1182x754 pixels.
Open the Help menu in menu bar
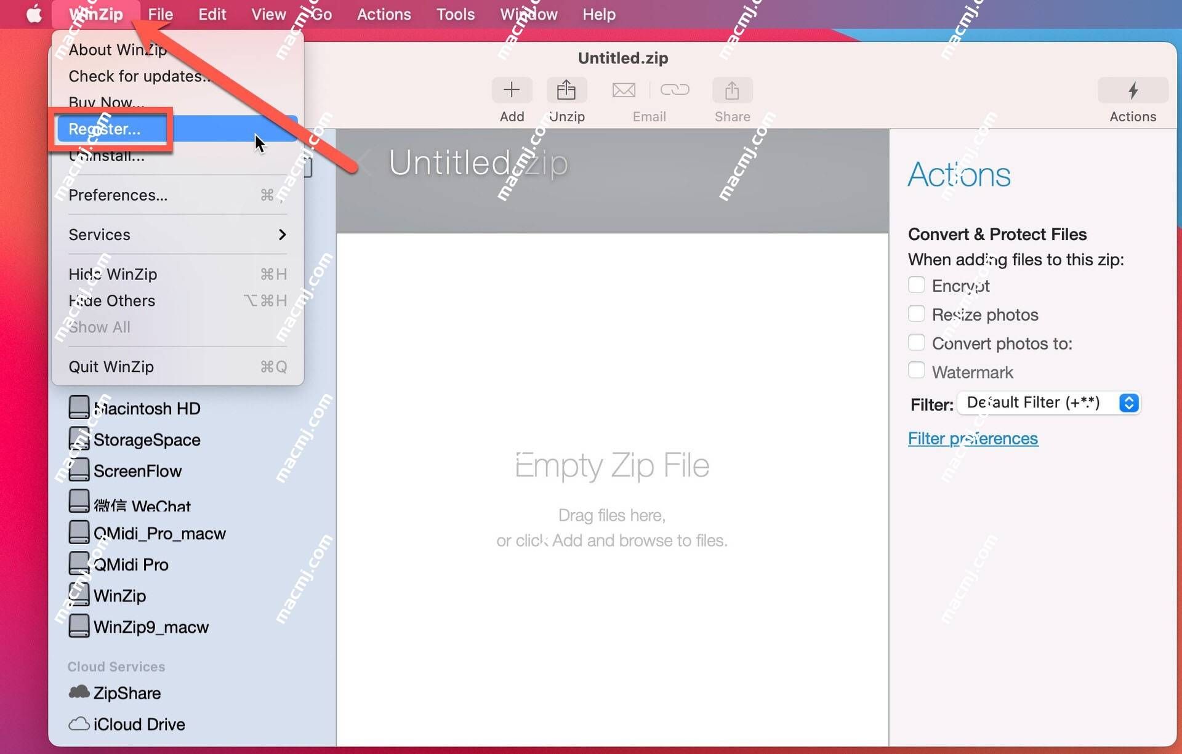[x=599, y=14]
